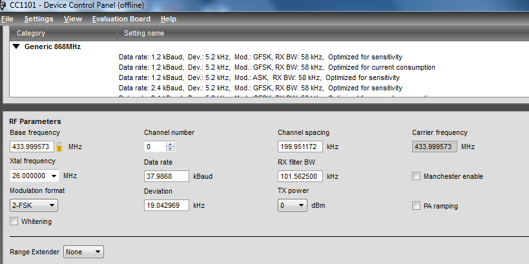Open the View menu

click(x=73, y=19)
